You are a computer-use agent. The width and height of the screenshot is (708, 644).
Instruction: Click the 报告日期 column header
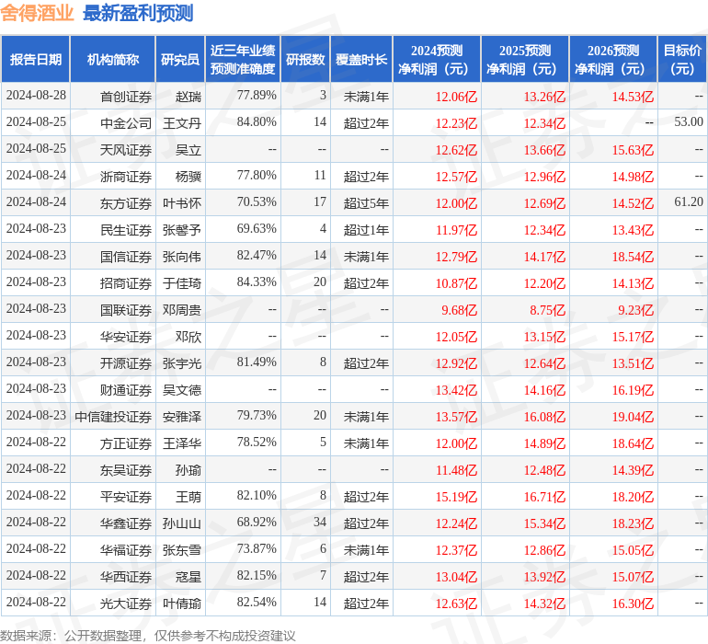(x=36, y=60)
